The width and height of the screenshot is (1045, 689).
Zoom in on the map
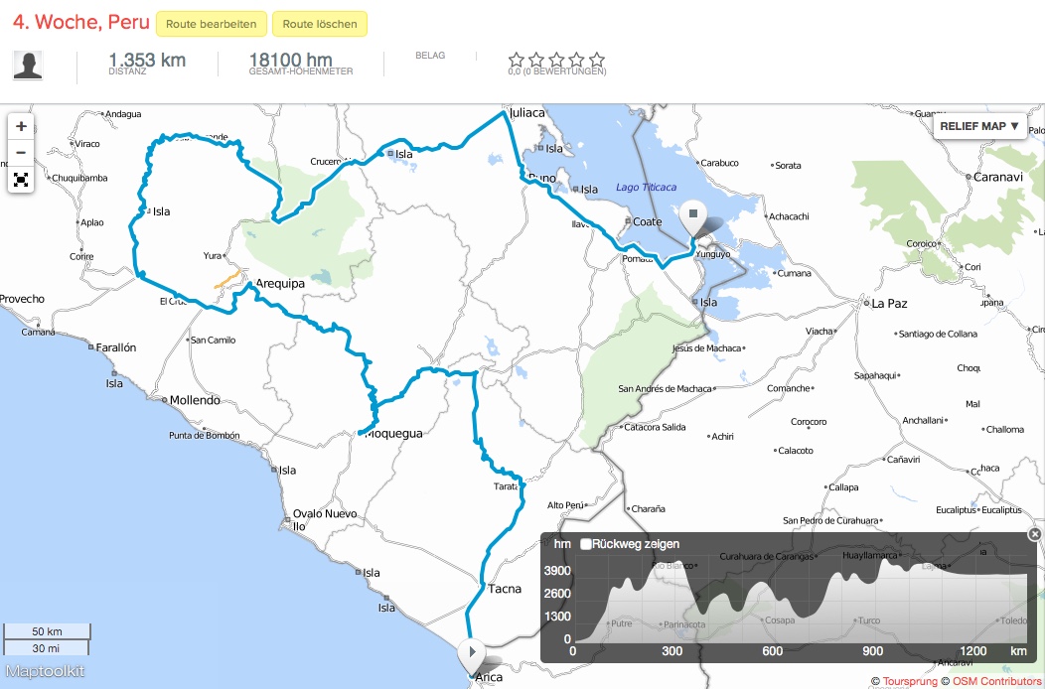(21, 127)
